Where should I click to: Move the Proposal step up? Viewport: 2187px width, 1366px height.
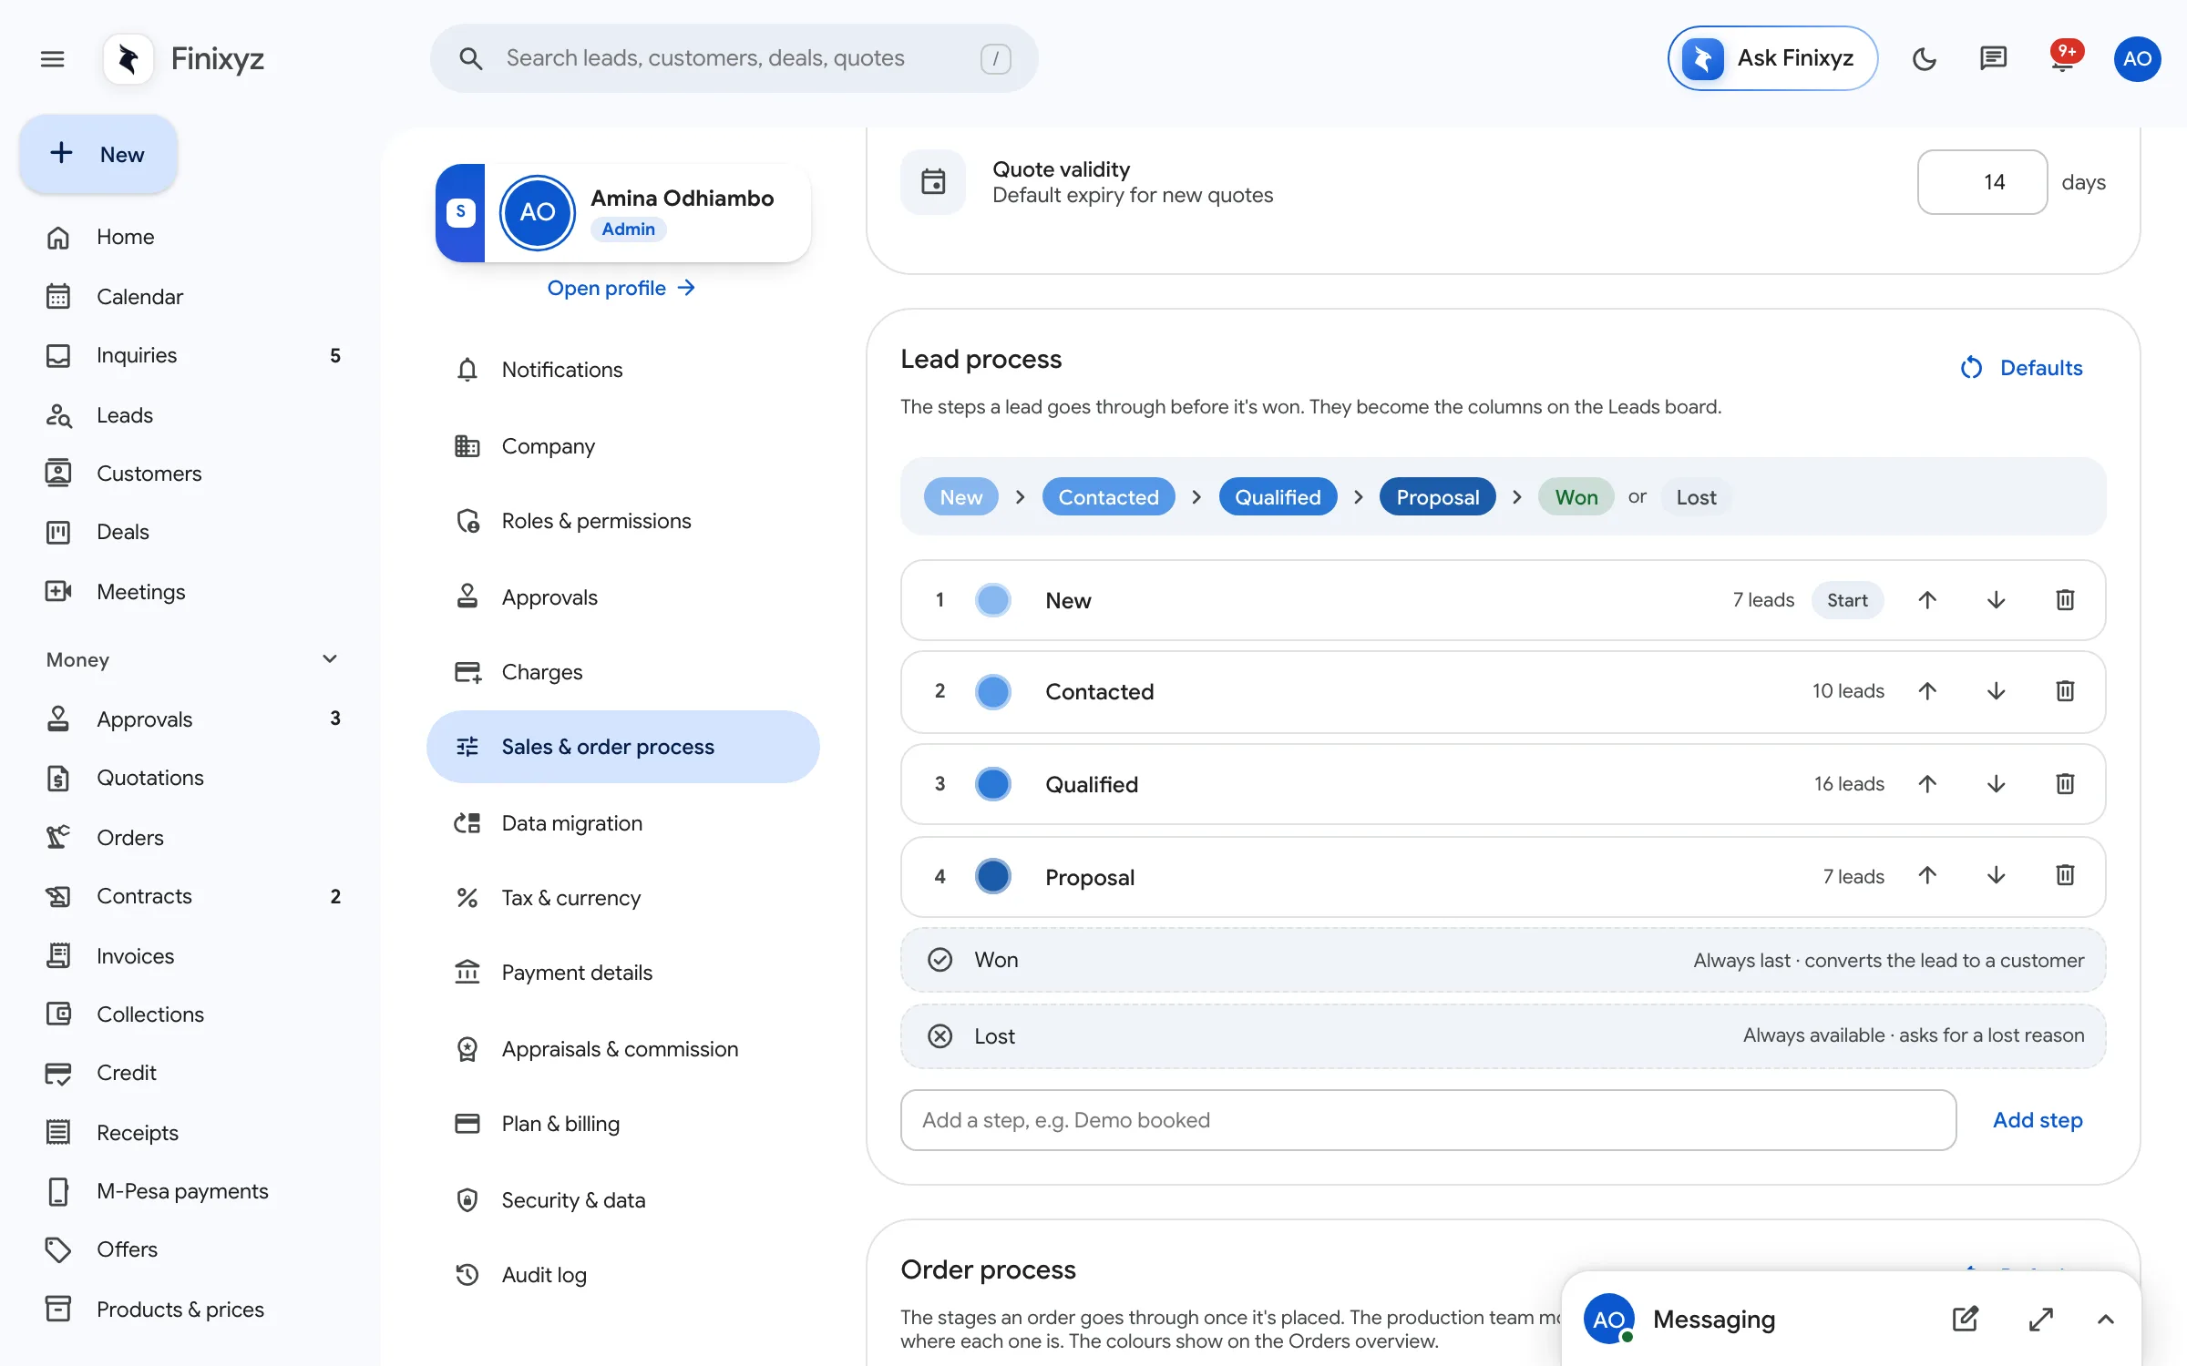1927,876
